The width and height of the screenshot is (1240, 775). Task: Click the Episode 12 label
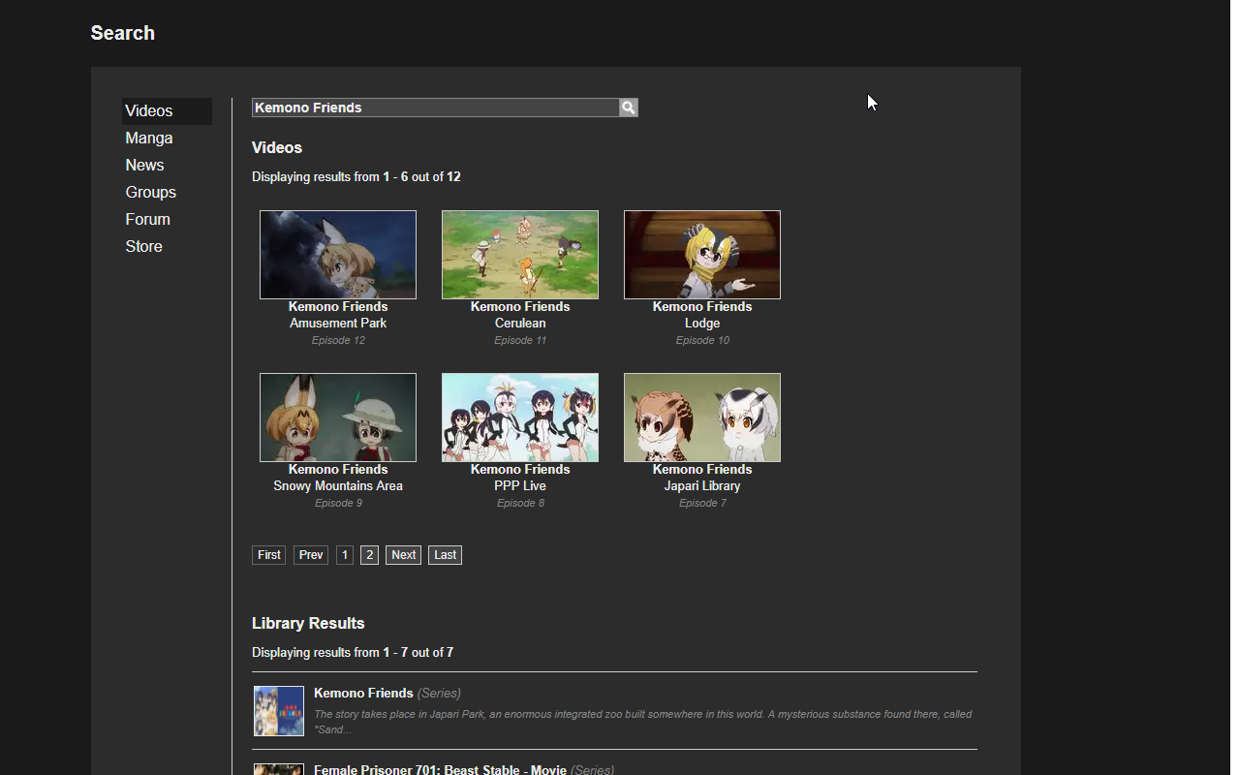coord(338,341)
